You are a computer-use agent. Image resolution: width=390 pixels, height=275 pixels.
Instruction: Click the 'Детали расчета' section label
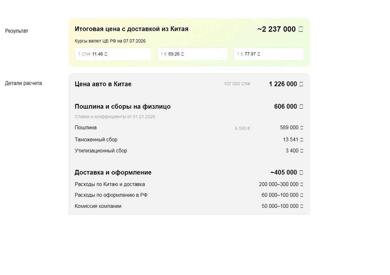[x=23, y=83]
